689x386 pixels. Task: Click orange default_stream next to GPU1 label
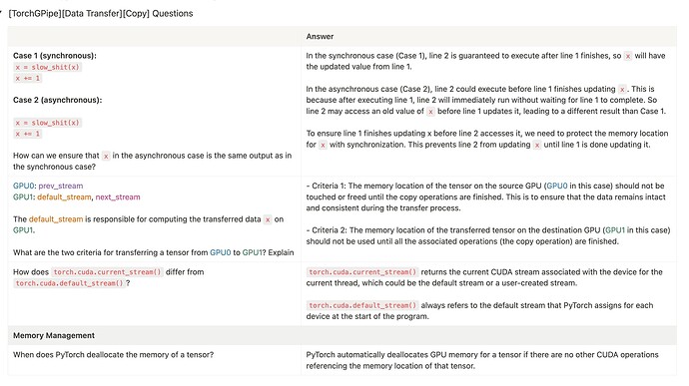click(x=64, y=197)
